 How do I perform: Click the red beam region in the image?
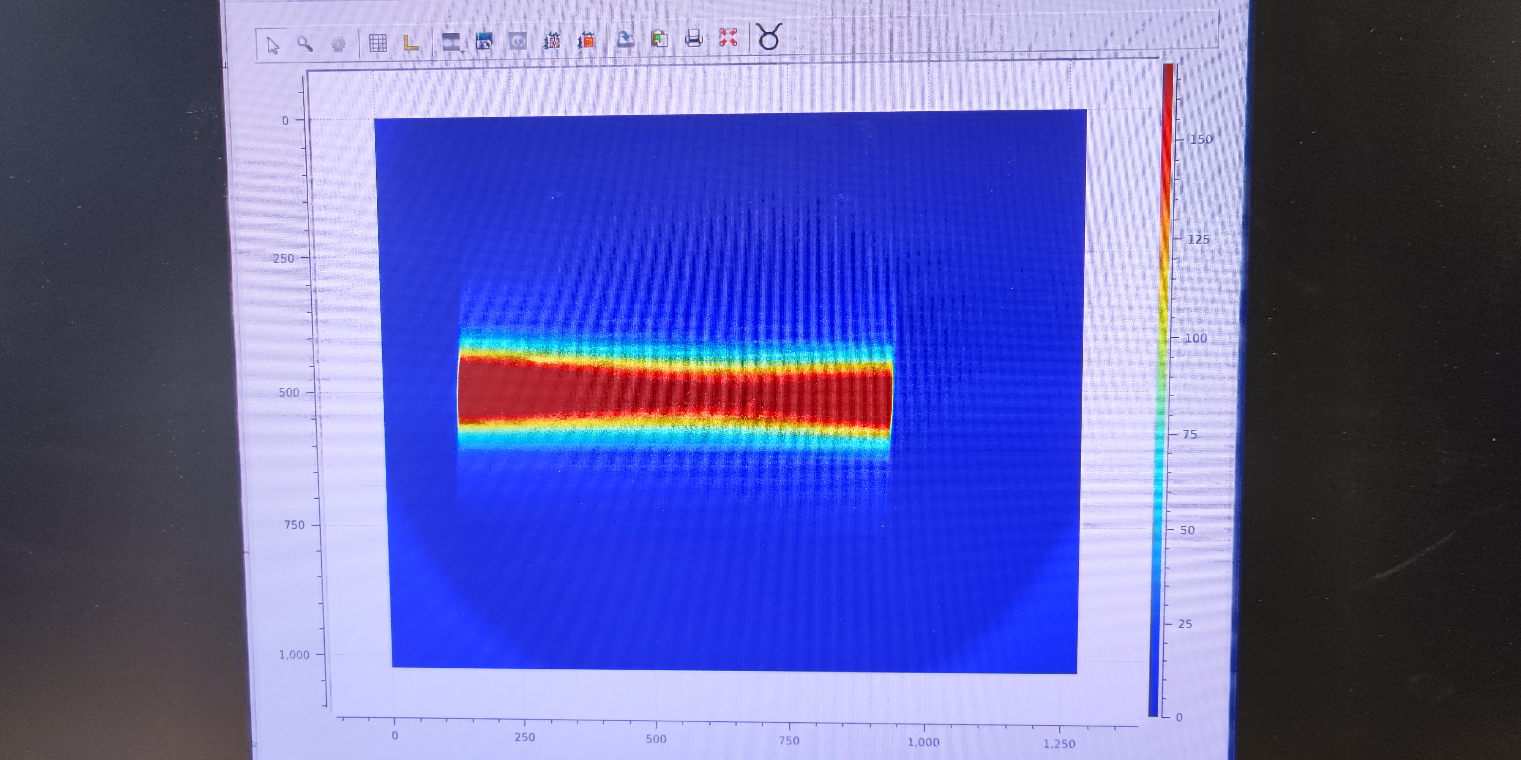675,392
